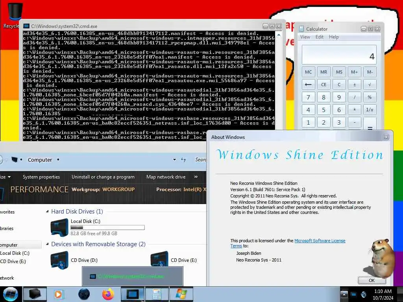Click the square root calculator button
Image resolution: width=403 pixels, height=302 pixels.
(x=370, y=85)
